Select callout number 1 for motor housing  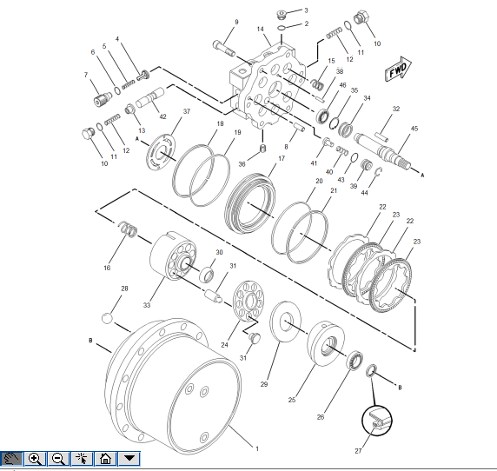(257, 448)
